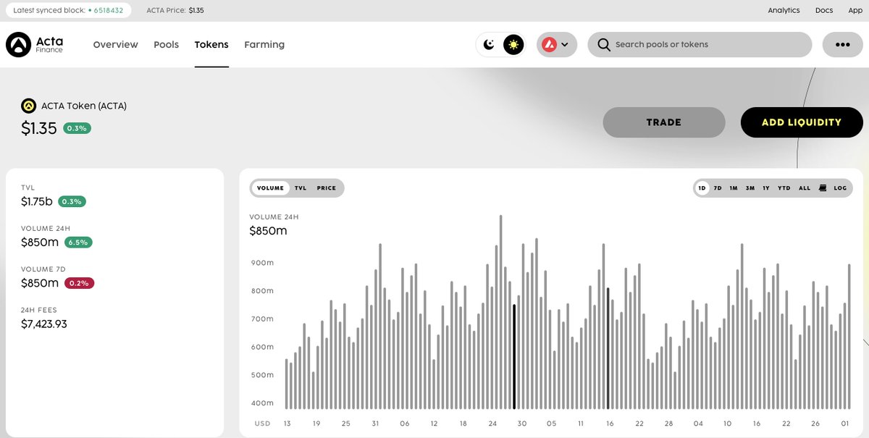The height and width of the screenshot is (438, 869).
Task: Set chart range to 1D
Action: [702, 188]
